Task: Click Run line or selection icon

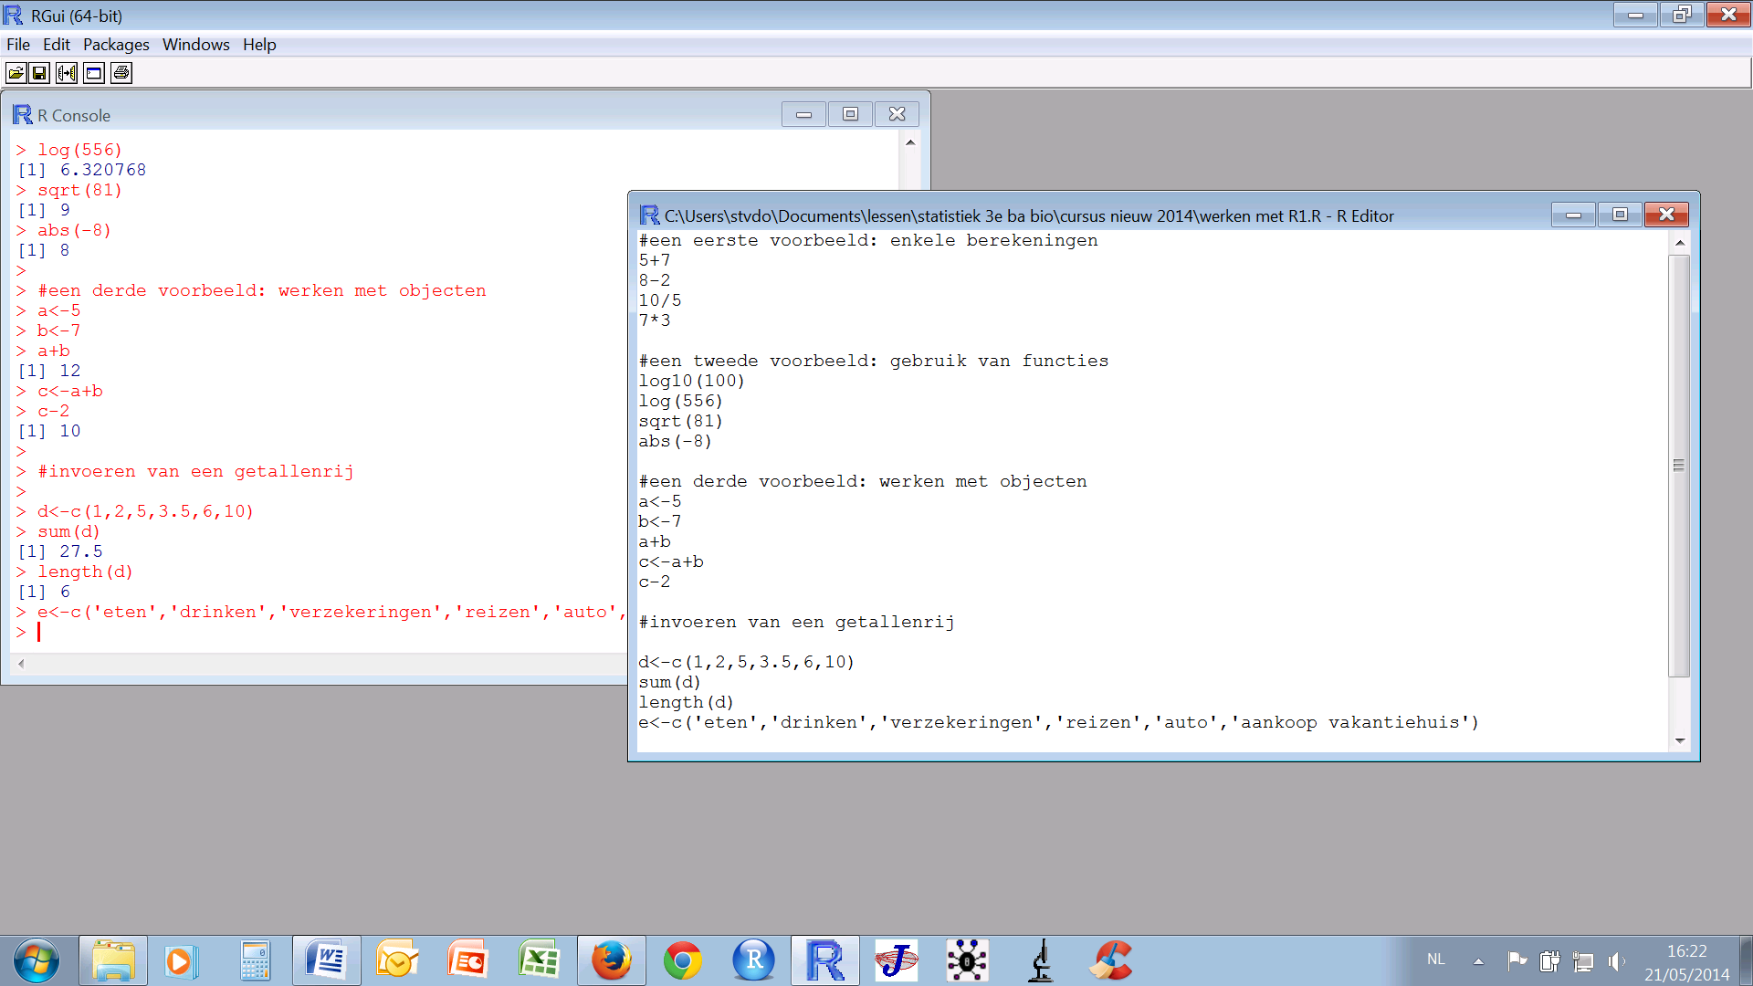Action: (67, 73)
